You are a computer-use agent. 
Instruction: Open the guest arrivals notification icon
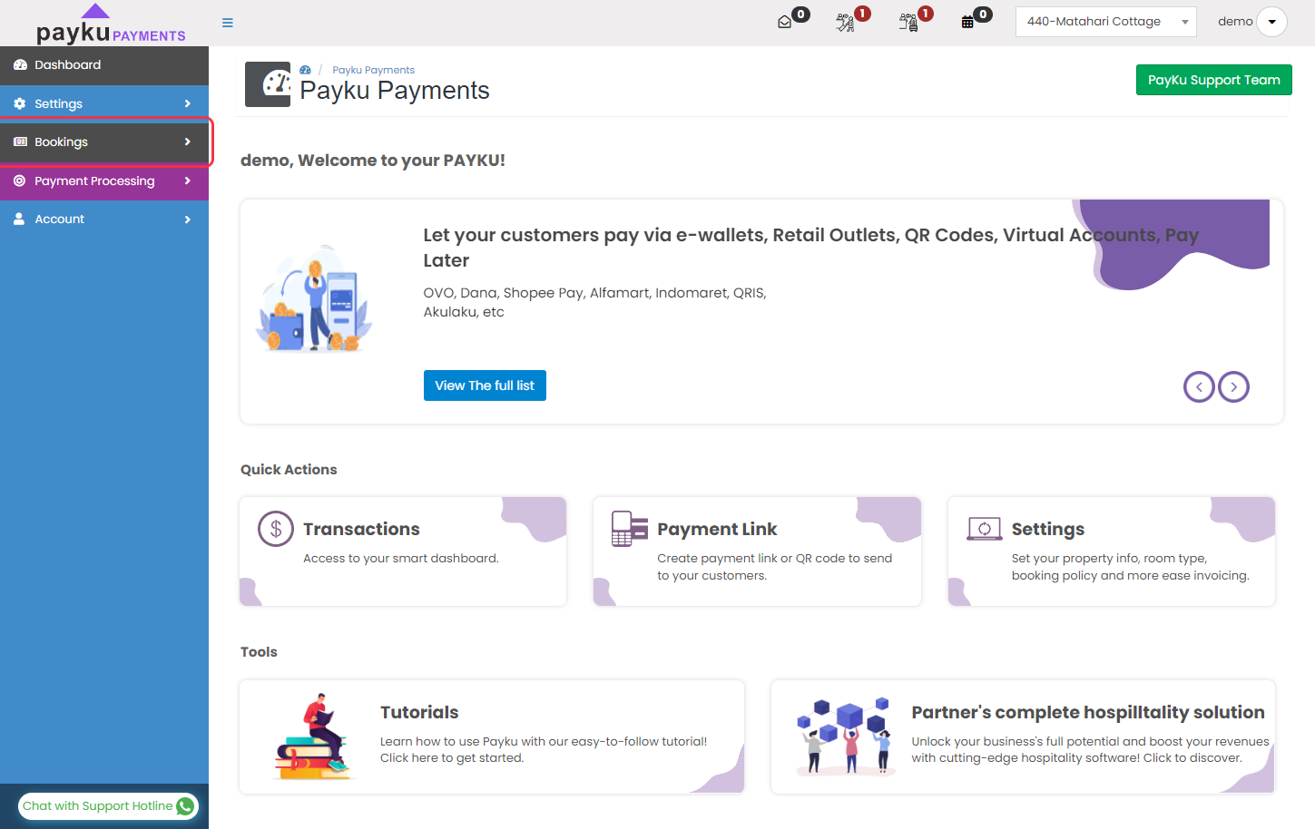tap(845, 23)
